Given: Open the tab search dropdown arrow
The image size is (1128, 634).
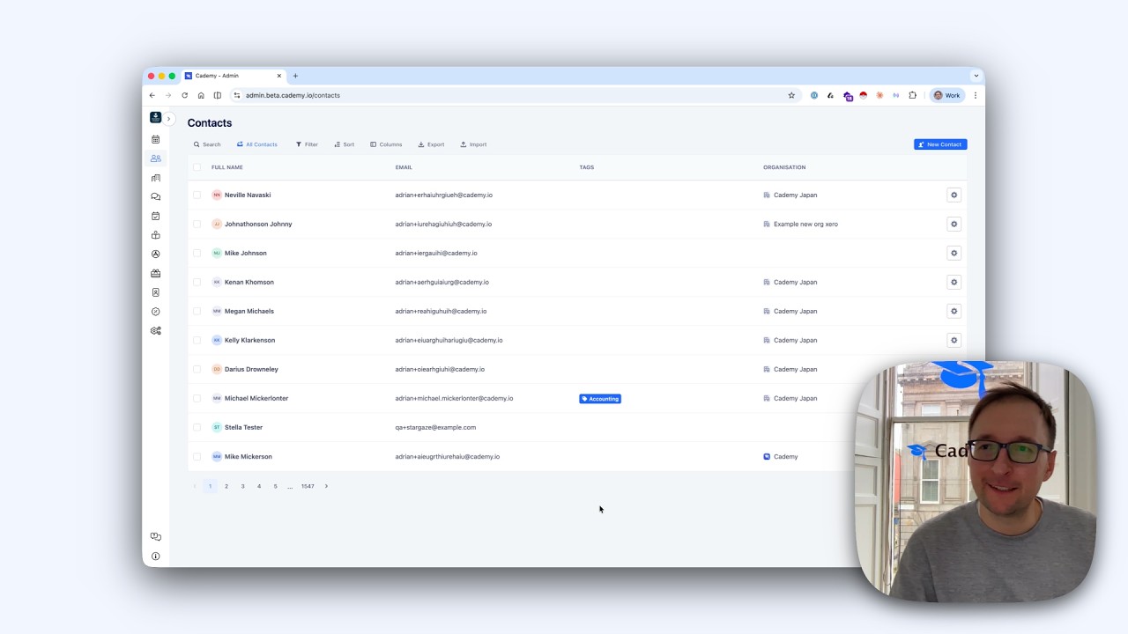Looking at the screenshot, I should point(976,76).
